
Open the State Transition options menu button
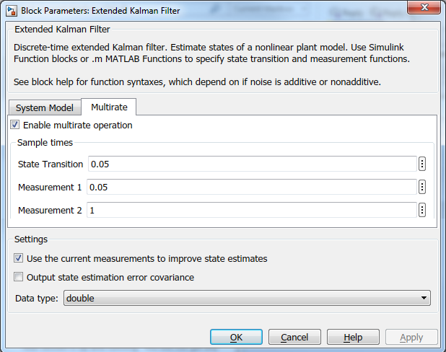[422, 164]
